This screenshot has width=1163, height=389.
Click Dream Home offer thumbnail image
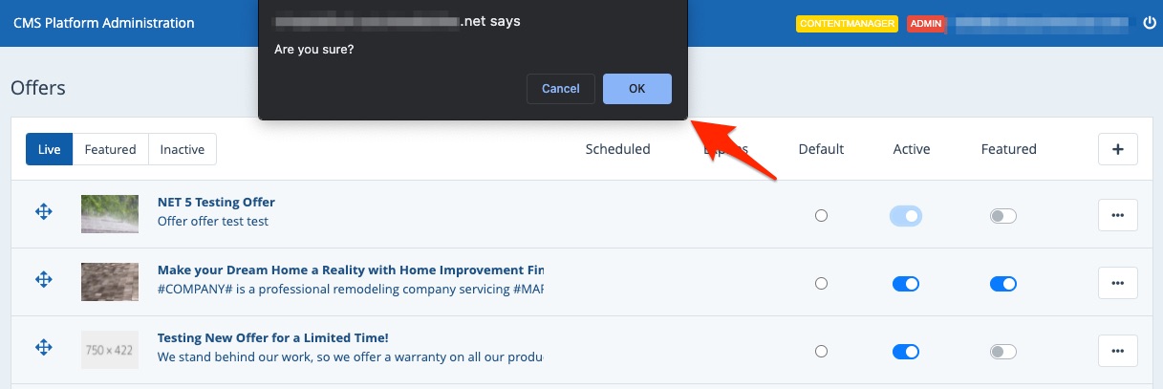110,281
